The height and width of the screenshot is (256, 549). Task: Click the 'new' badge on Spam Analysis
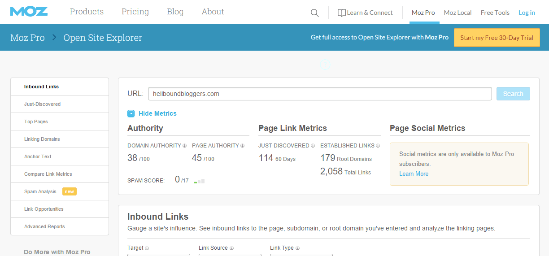(x=70, y=191)
